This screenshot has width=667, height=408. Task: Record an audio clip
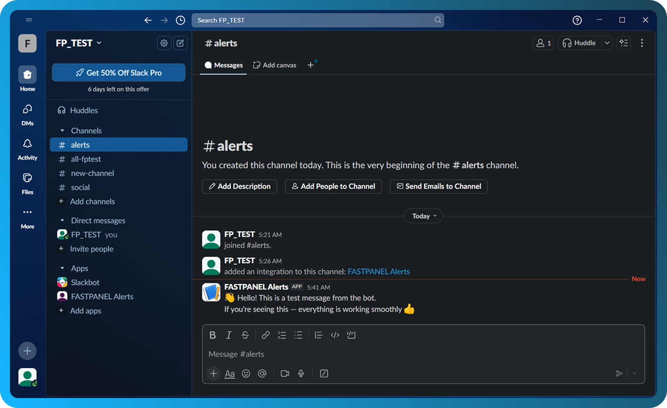[301, 373]
